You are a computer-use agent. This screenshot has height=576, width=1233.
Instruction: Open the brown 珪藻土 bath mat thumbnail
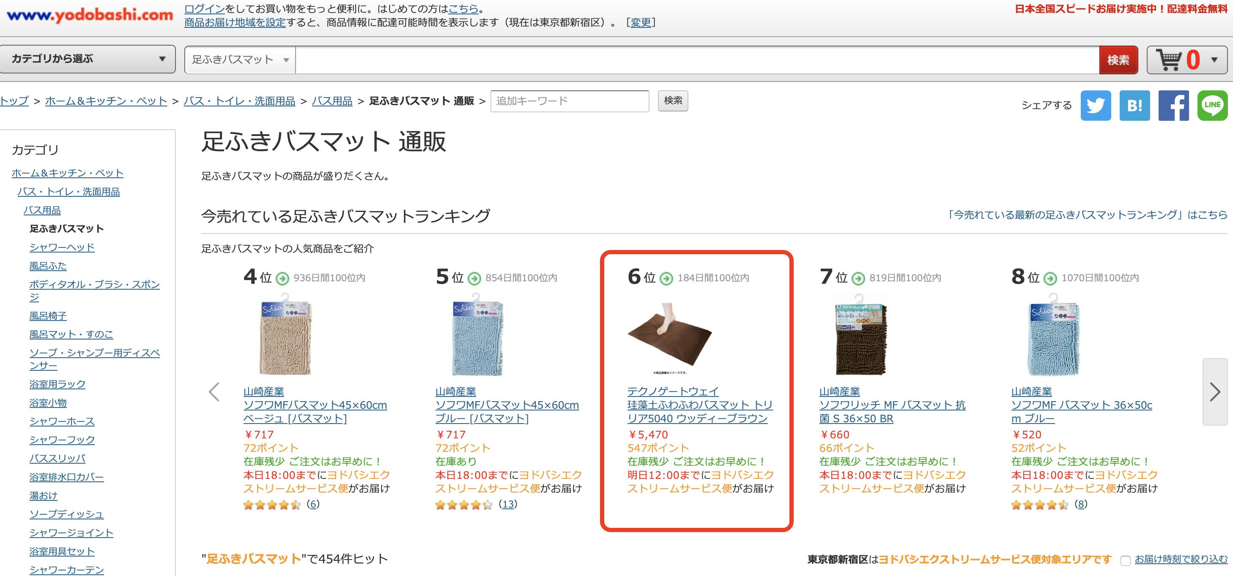(x=669, y=337)
